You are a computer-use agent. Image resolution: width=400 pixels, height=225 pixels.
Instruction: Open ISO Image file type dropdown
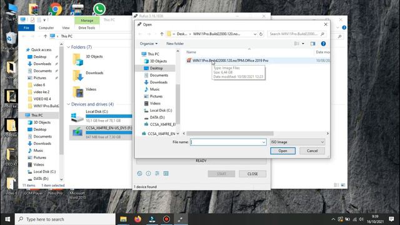click(297, 142)
